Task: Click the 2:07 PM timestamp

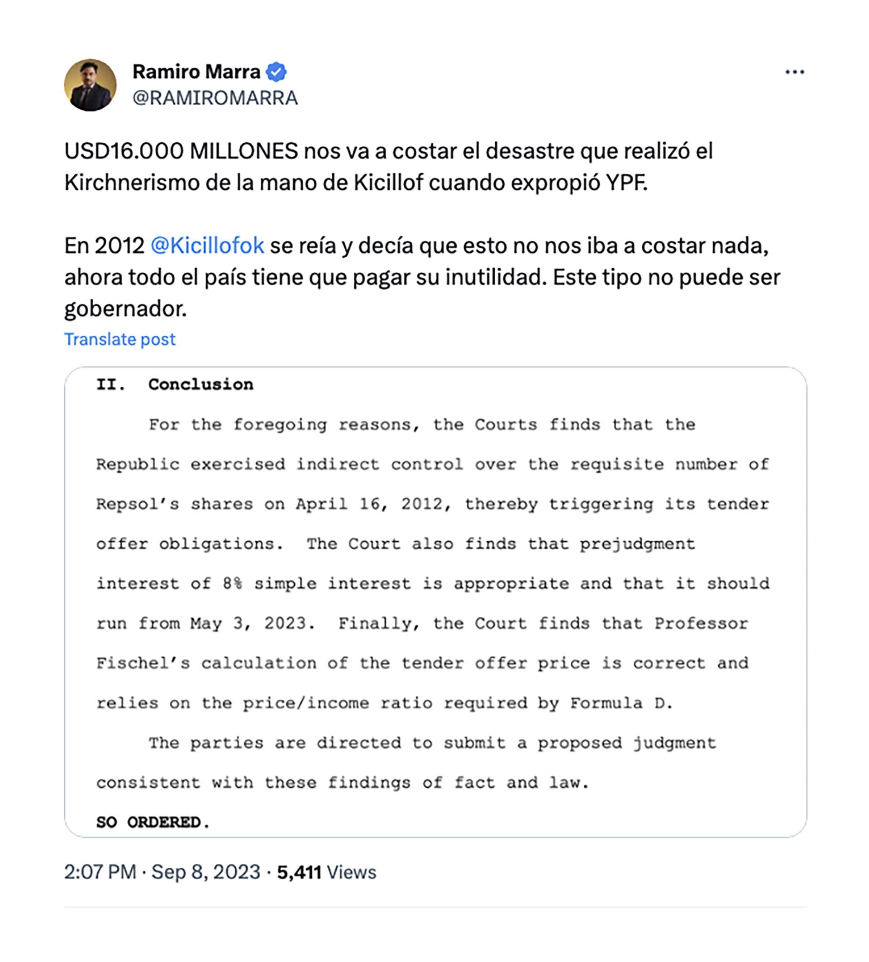Action: pyautogui.click(x=100, y=872)
